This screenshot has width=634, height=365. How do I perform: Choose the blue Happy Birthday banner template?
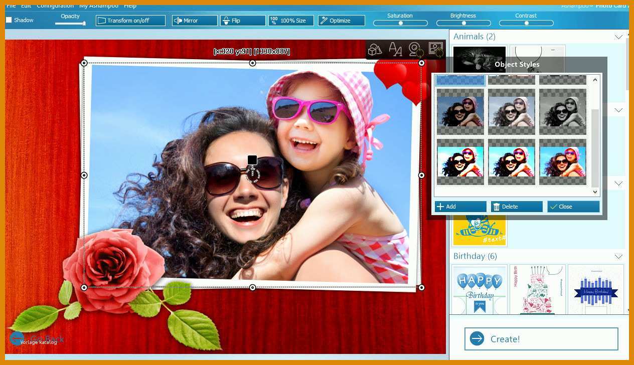pyautogui.click(x=596, y=289)
